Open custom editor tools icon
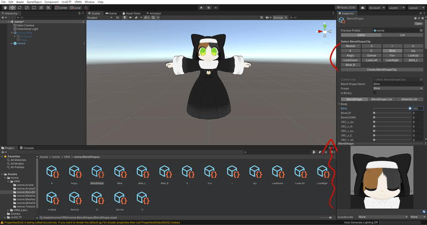427x225 pixels. click(48, 7)
